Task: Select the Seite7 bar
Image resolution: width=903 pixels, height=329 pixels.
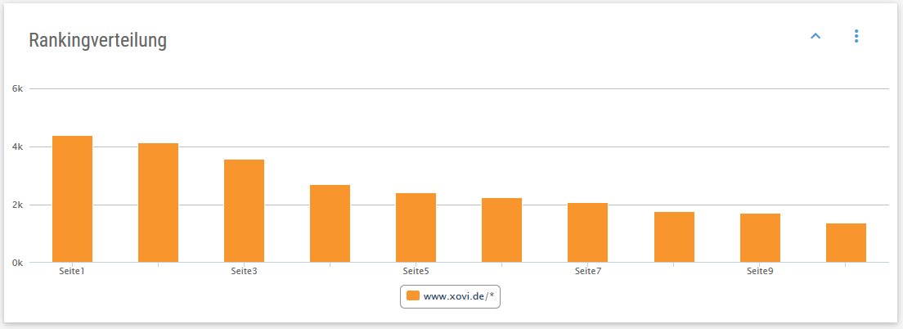Action: 587,232
